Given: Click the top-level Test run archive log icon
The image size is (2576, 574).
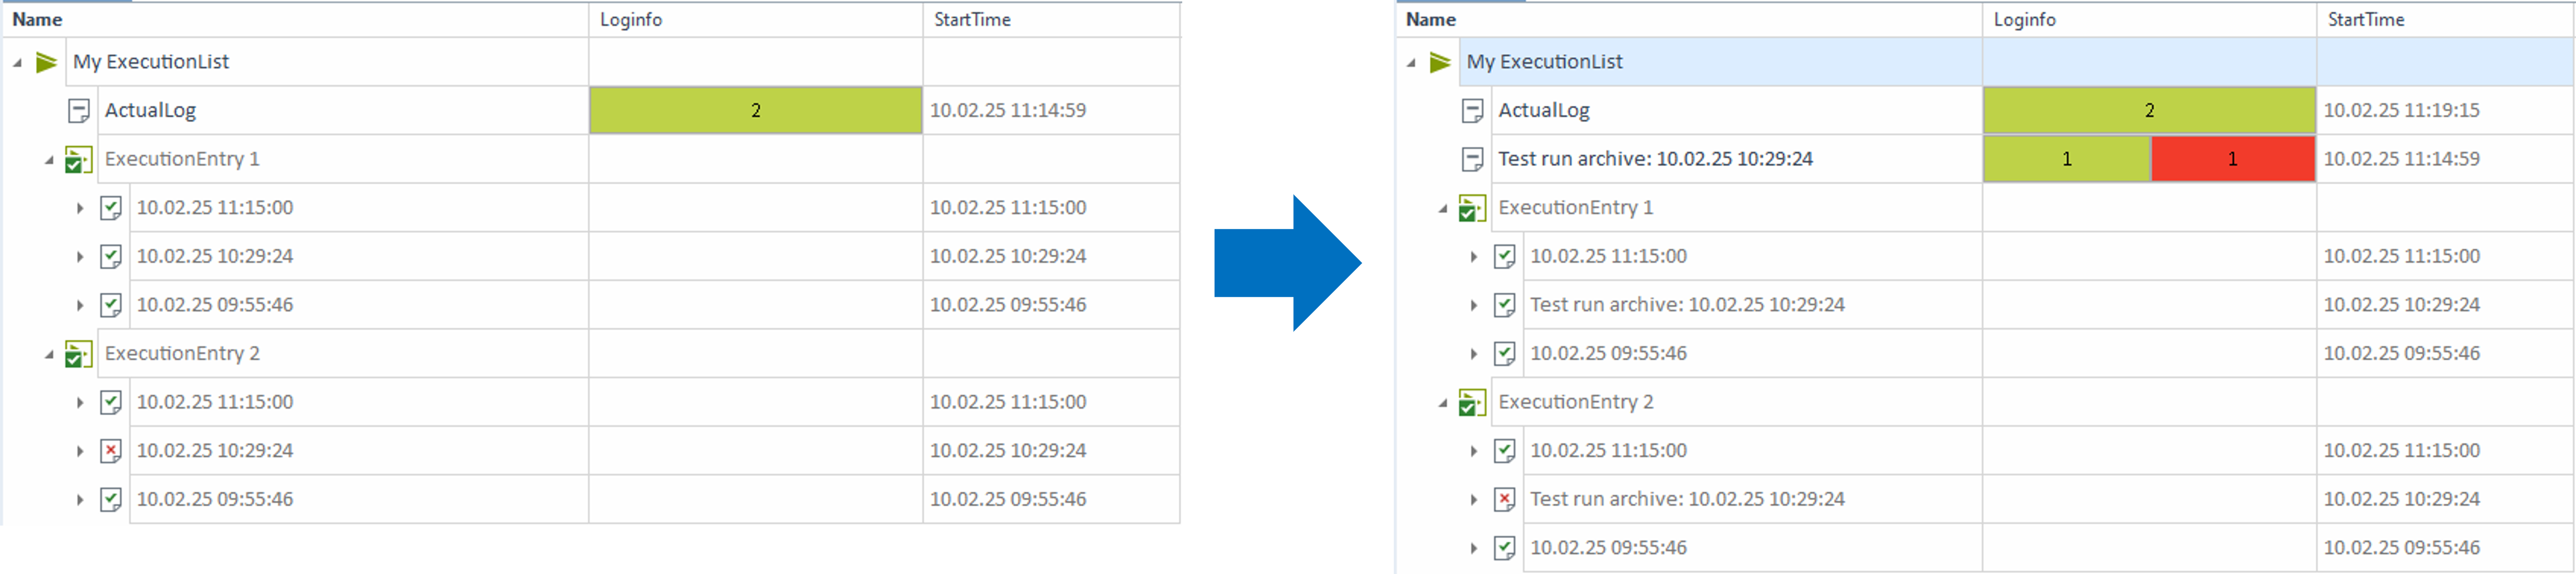Looking at the screenshot, I should click(x=1472, y=159).
